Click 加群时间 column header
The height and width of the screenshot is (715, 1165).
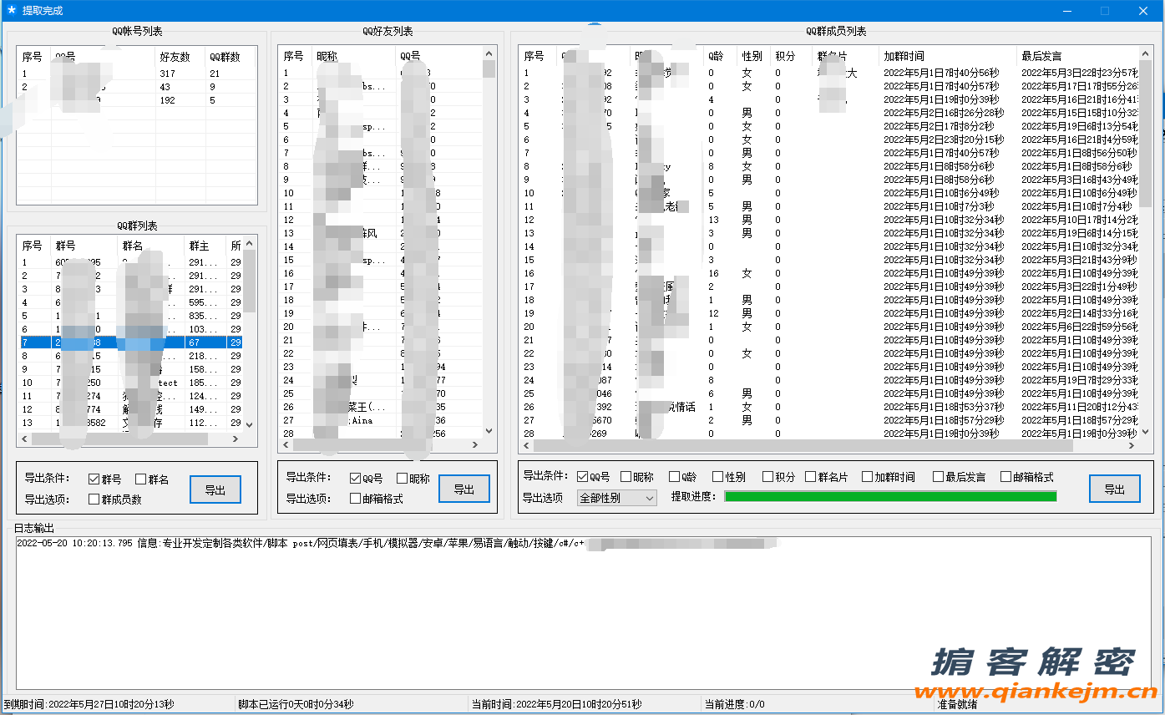(949, 56)
